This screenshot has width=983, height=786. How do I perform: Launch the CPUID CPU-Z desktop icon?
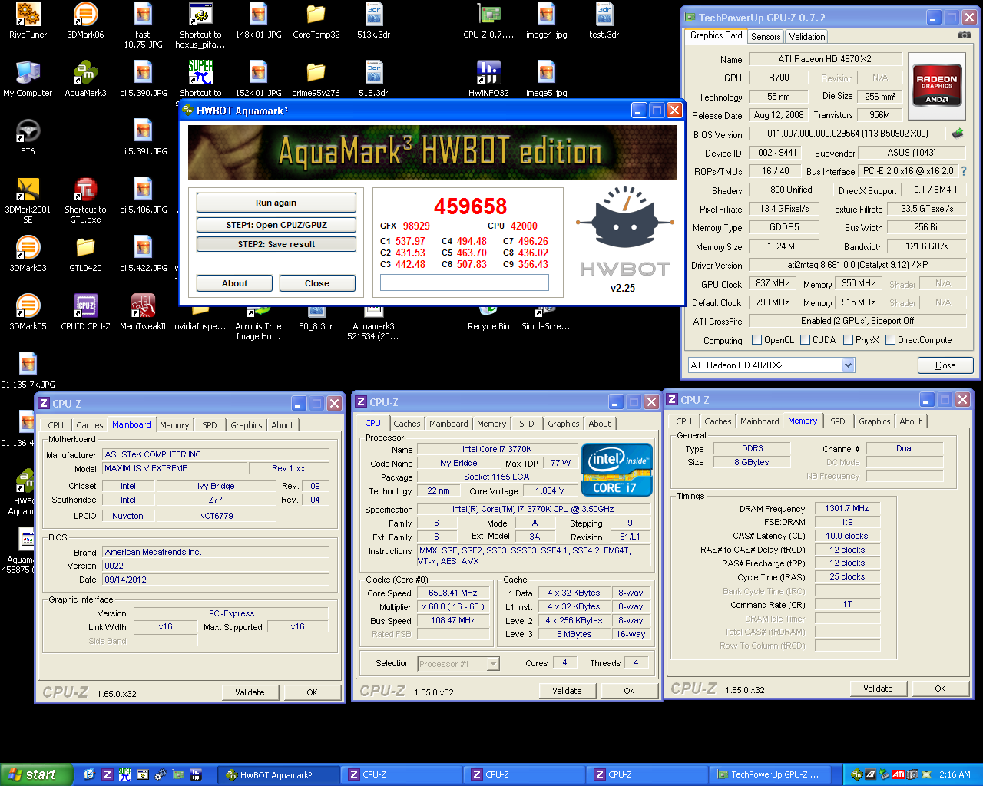click(x=85, y=312)
